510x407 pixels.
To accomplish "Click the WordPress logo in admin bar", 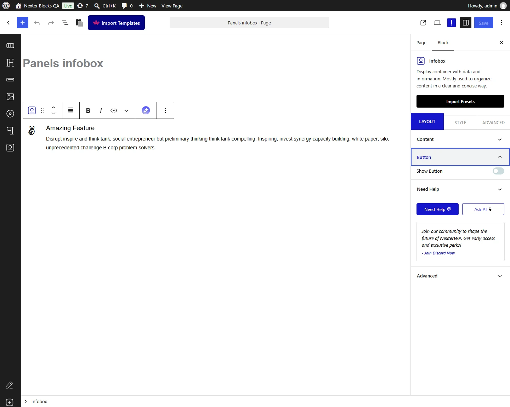I will pyautogui.click(x=6, y=6).
